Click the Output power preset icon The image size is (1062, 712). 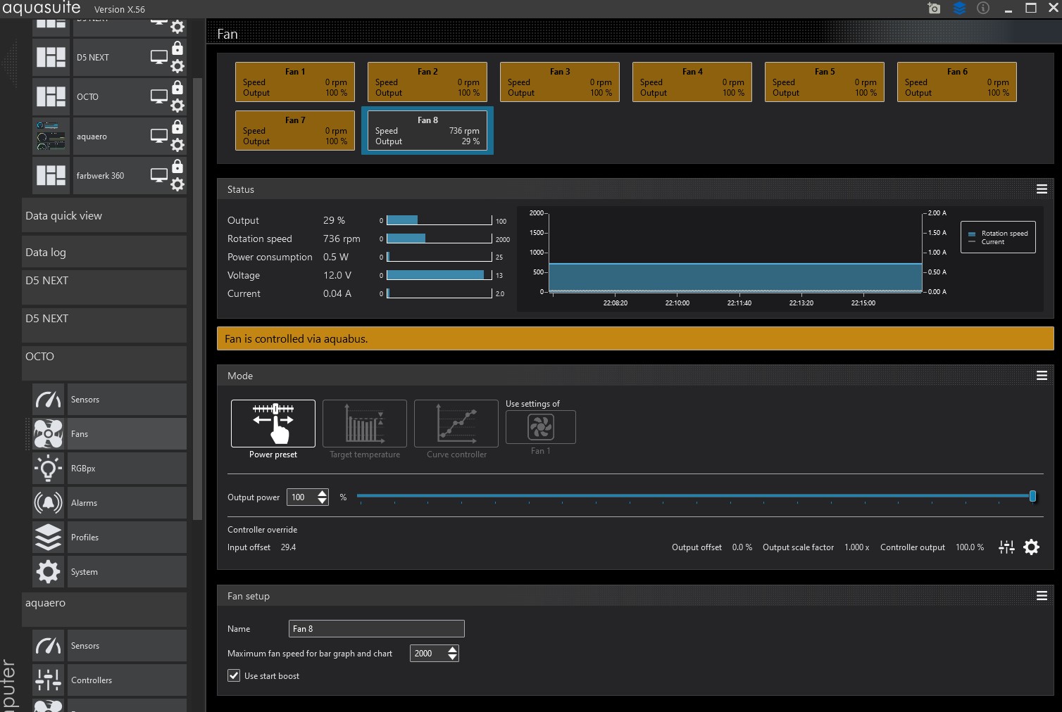(273, 424)
